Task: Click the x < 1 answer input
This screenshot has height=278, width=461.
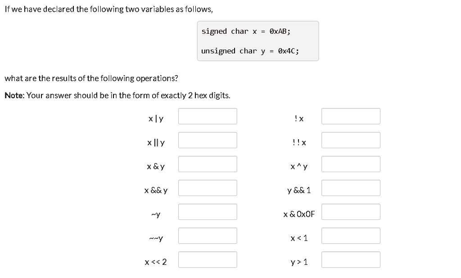Action: [351, 235]
